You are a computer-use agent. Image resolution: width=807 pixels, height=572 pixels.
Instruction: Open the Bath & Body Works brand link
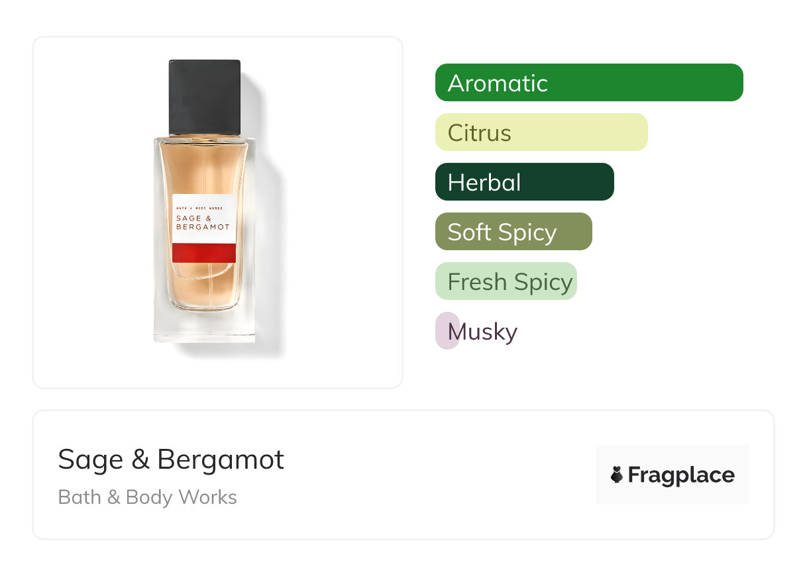coord(148,497)
